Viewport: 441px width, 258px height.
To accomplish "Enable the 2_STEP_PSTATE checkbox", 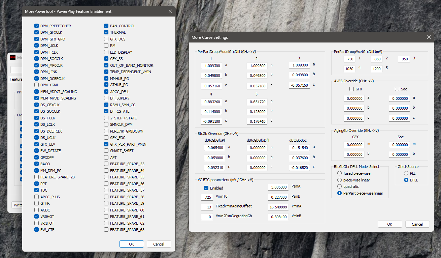I will [x=106, y=118].
